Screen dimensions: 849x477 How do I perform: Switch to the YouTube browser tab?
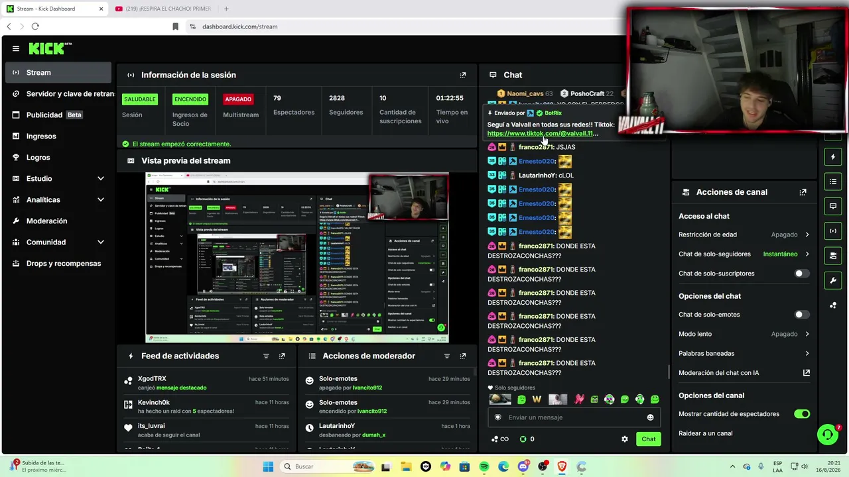point(163,9)
